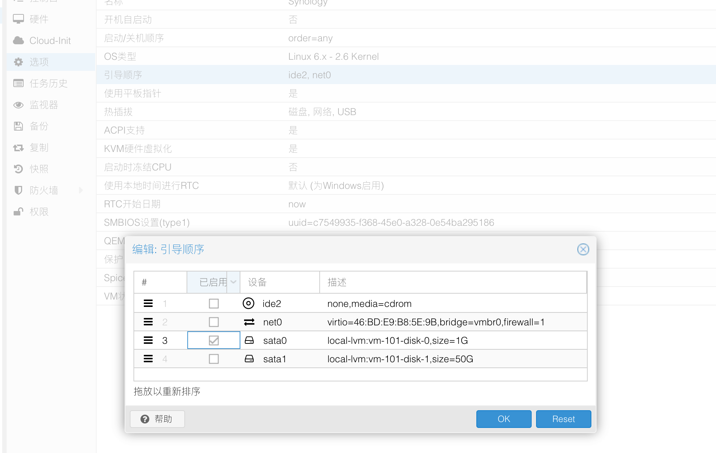Screen dimensions: 716x453
Task: Click the network exchange icon for net0
Action: pyautogui.click(x=249, y=322)
